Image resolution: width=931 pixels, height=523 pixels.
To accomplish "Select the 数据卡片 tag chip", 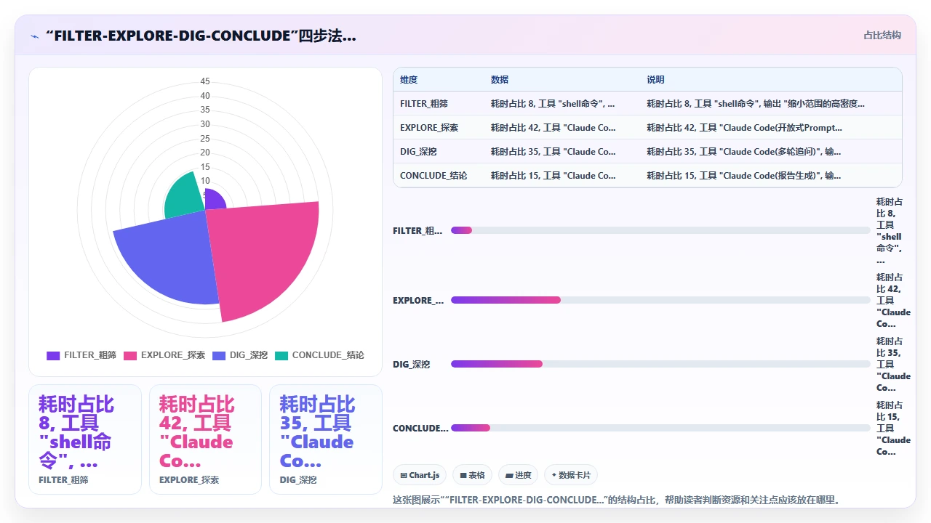I will [571, 475].
